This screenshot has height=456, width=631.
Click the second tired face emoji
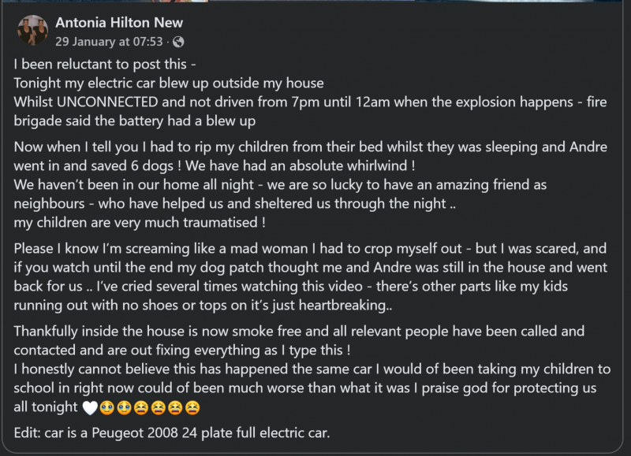(158, 407)
